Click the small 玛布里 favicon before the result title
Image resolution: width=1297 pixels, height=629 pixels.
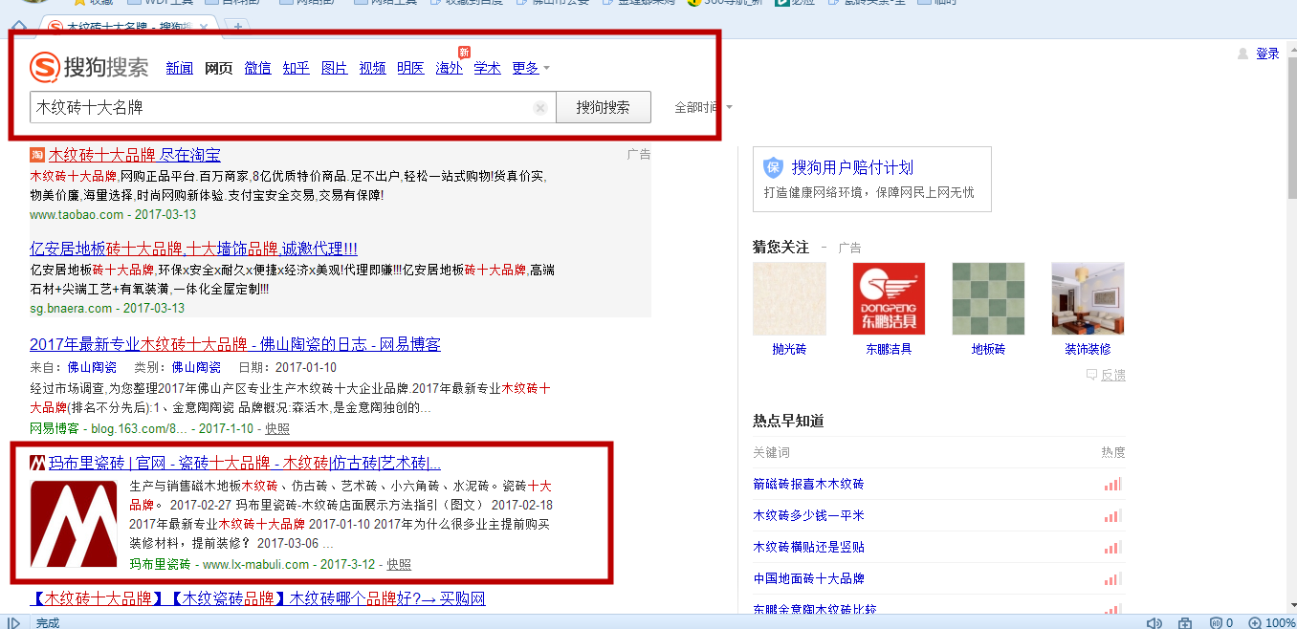point(37,464)
